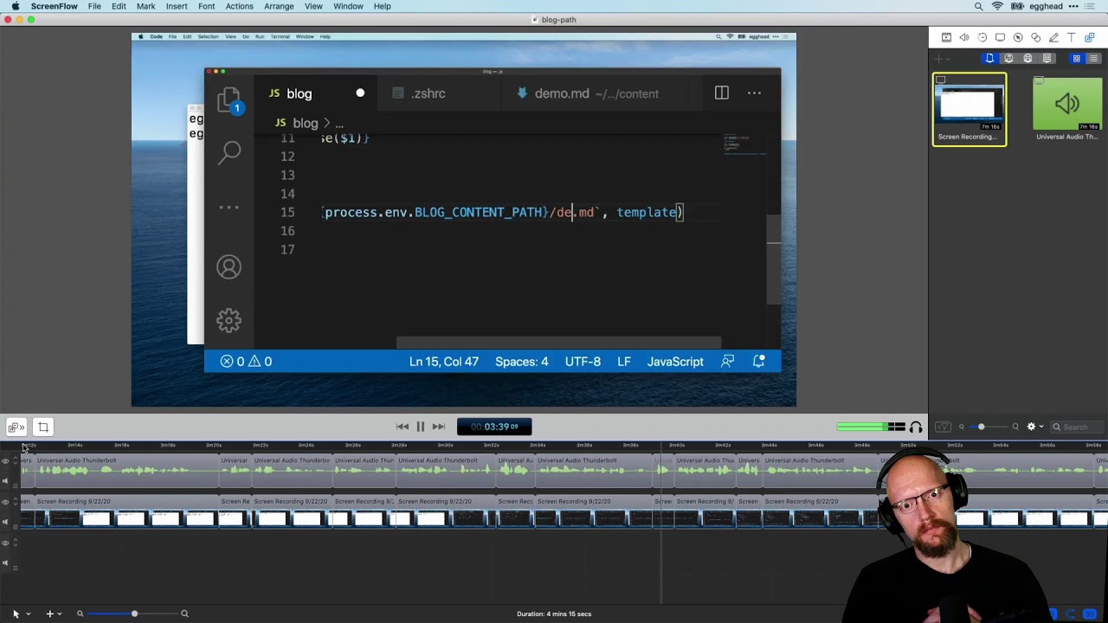Click timeline zoom out magnifier

pyautogui.click(x=80, y=613)
